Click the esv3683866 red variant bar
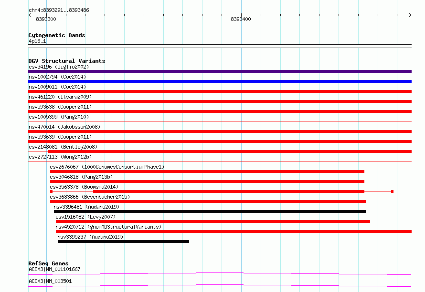The image size is (425, 292). [208, 201]
